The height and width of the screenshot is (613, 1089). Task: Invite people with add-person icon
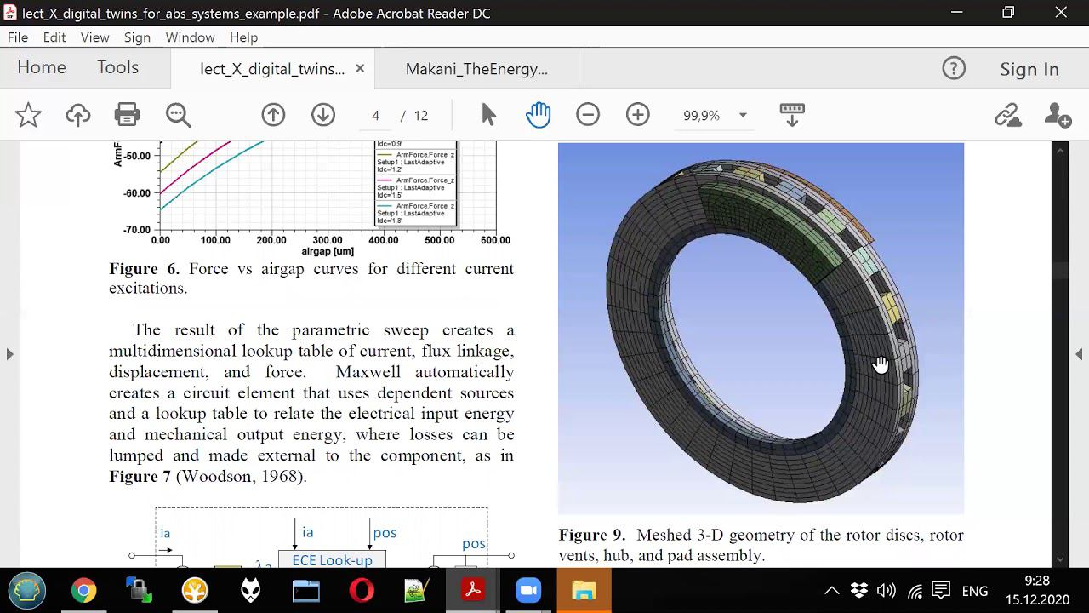click(1058, 115)
